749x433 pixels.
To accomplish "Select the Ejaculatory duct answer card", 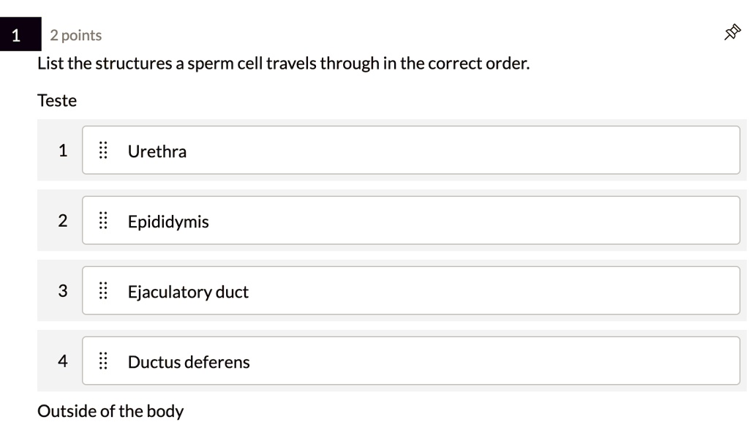I will coord(410,290).
